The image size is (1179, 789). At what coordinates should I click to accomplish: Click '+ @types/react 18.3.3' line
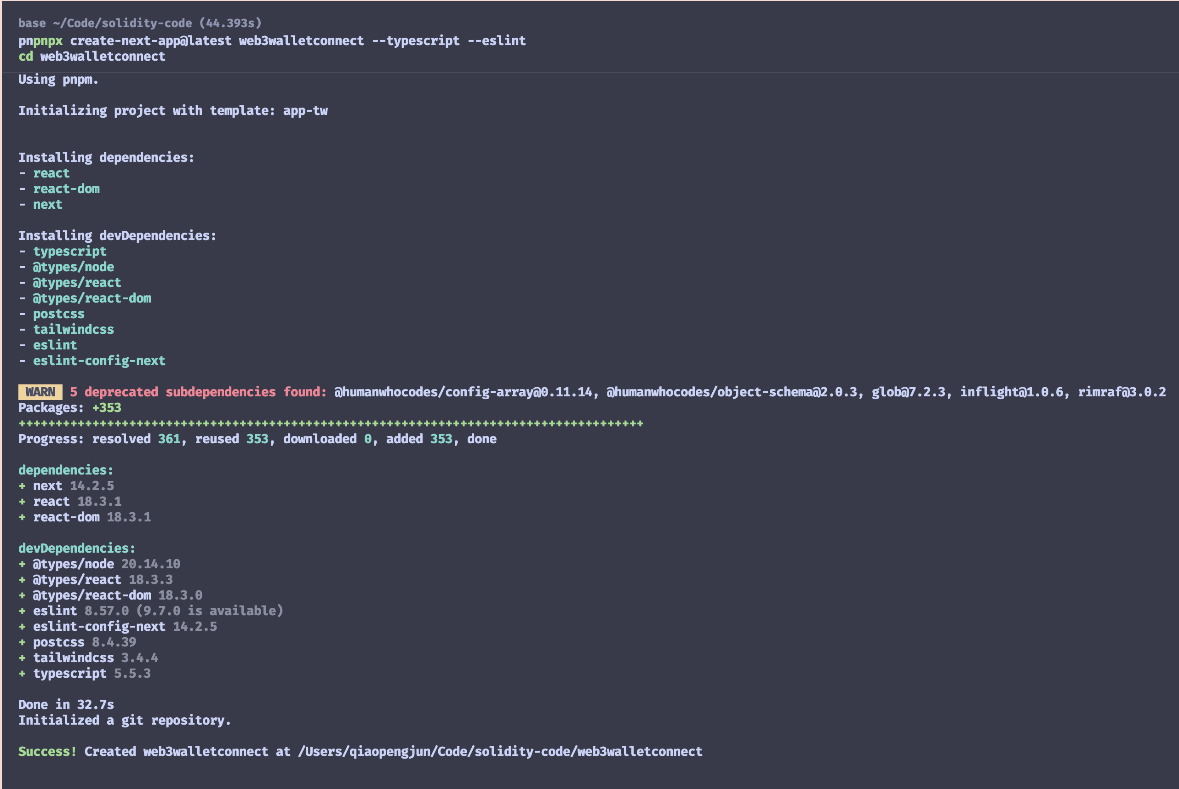(96, 579)
